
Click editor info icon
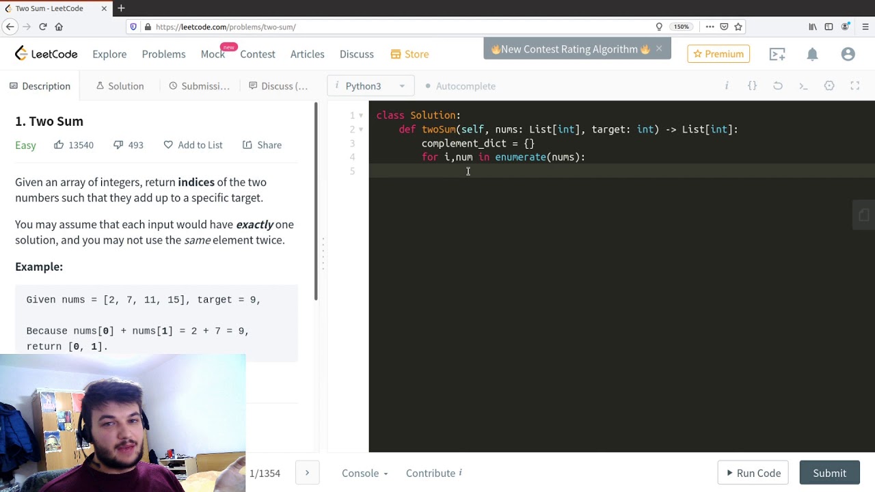coord(727,85)
